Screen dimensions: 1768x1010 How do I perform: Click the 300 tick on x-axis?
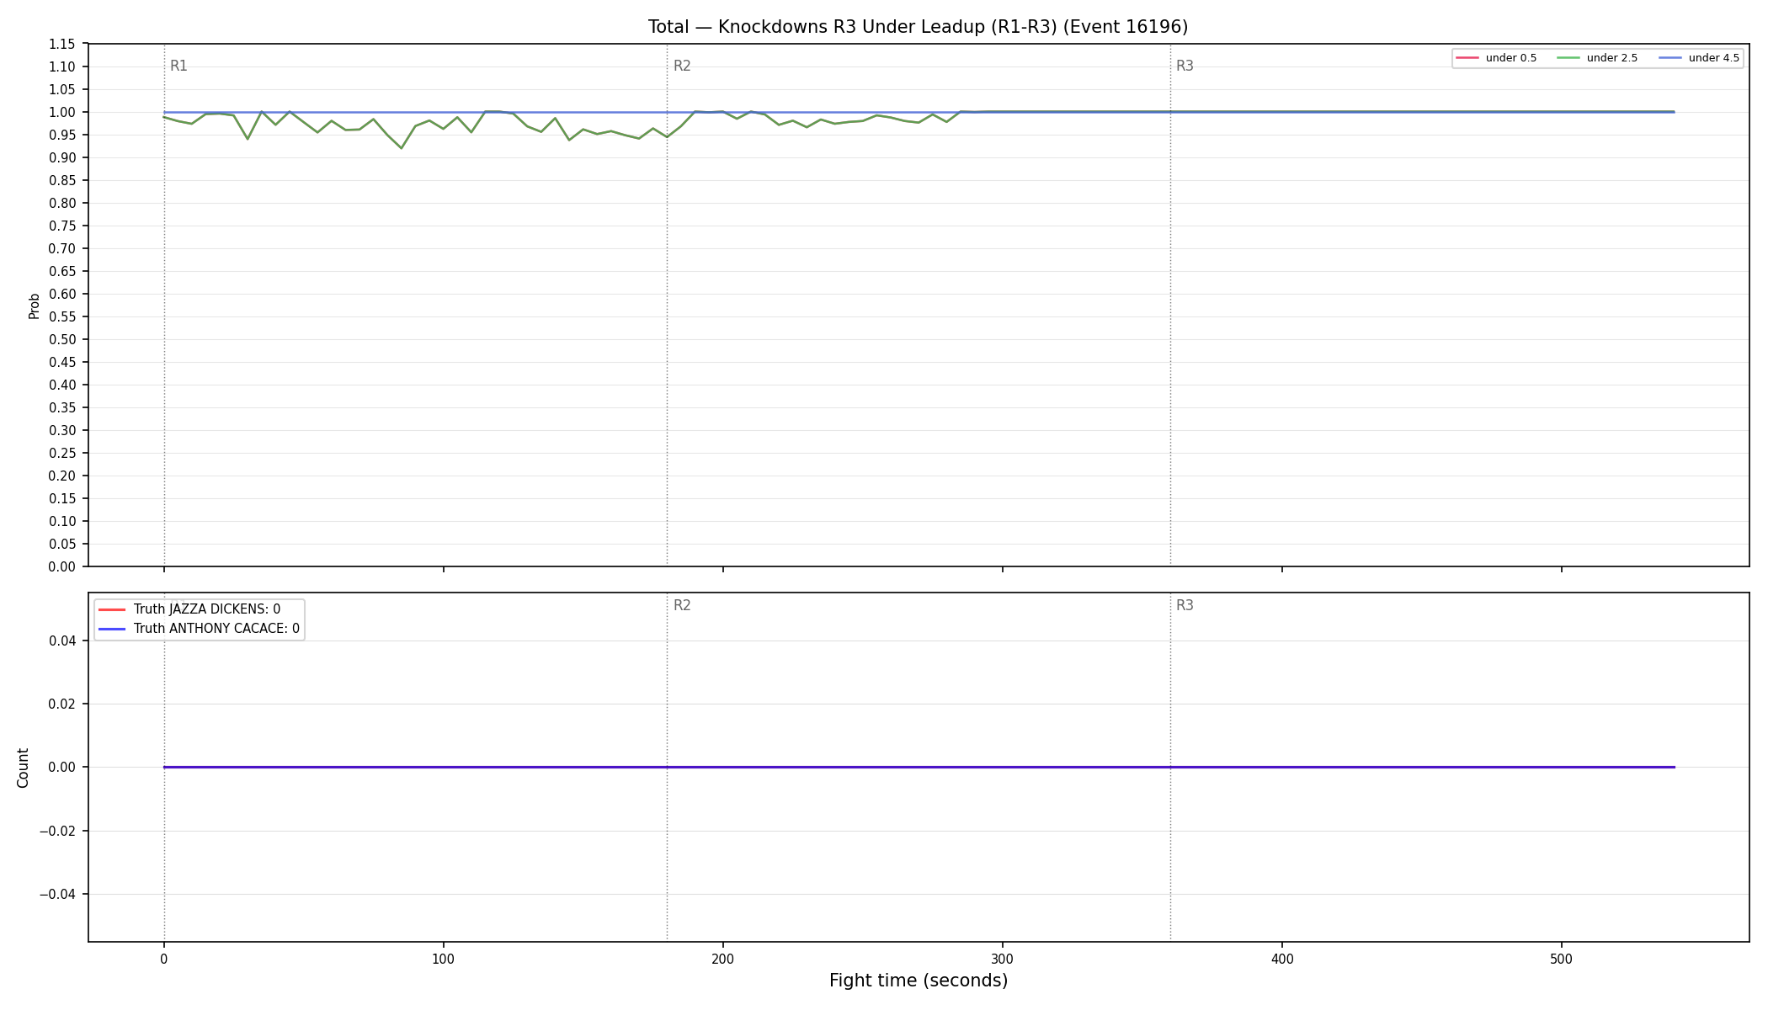(1003, 959)
